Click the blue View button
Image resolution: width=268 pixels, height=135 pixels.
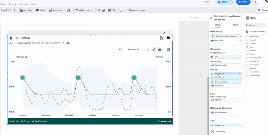pos(243,2)
